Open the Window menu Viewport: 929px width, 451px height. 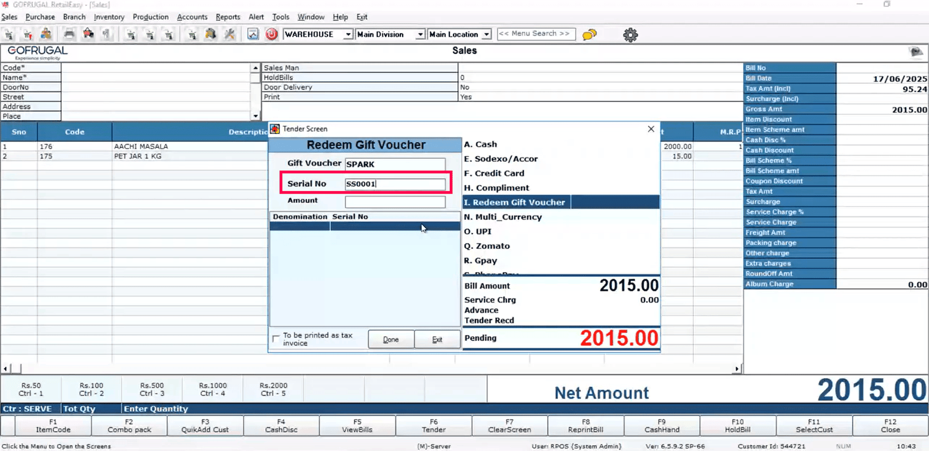point(311,17)
